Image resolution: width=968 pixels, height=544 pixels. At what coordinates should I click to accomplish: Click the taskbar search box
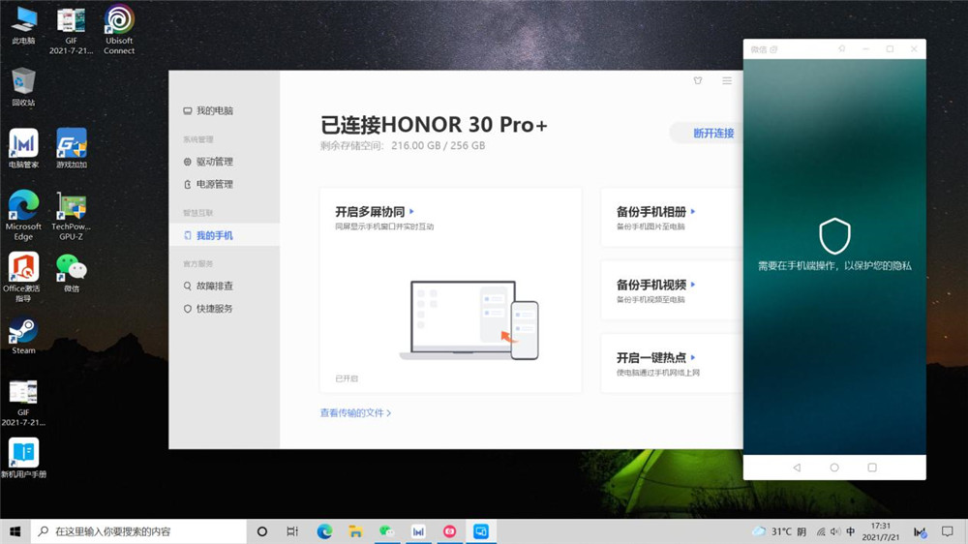pyautogui.click(x=138, y=531)
